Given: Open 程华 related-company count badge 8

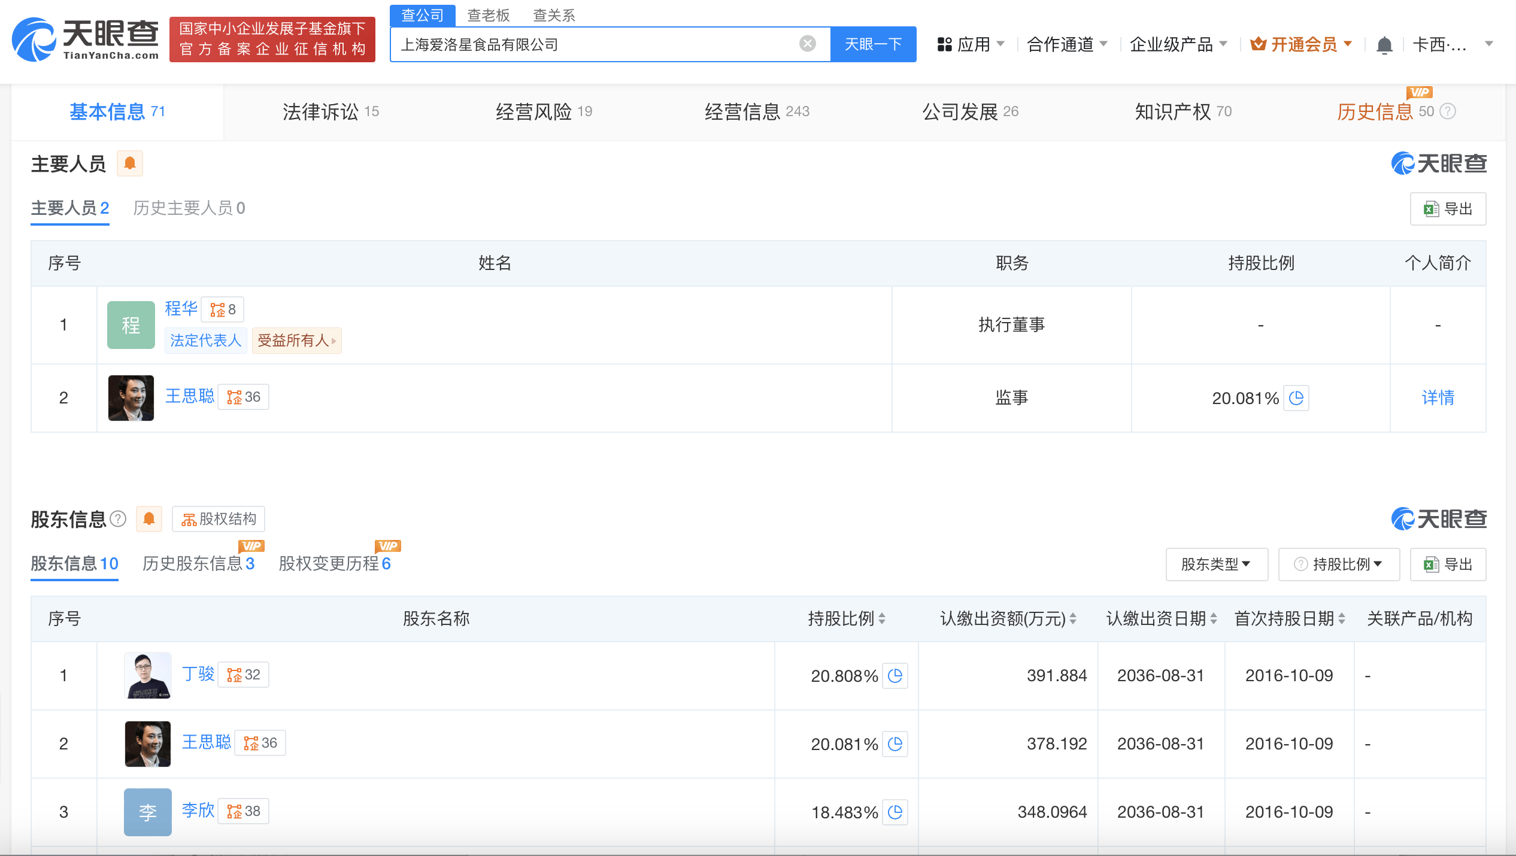Looking at the screenshot, I should click(x=223, y=309).
